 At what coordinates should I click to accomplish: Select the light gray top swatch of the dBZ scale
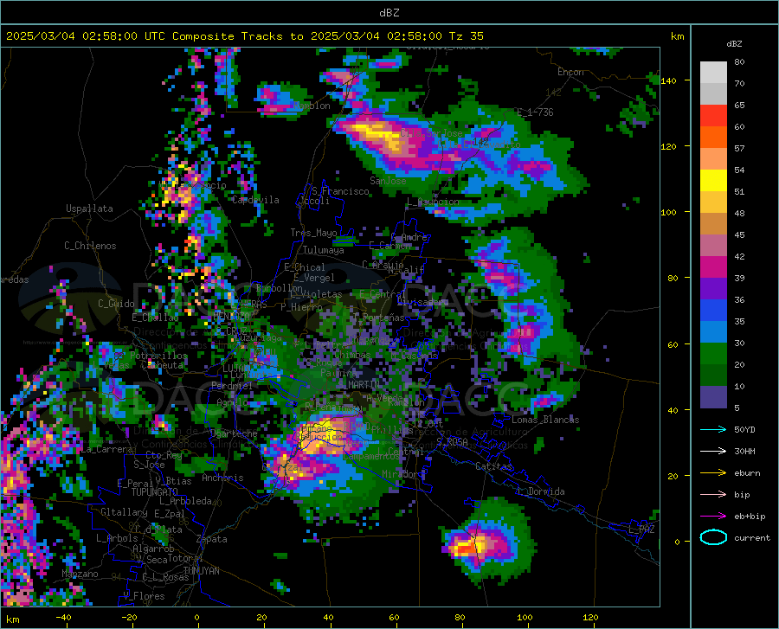(713, 73)
